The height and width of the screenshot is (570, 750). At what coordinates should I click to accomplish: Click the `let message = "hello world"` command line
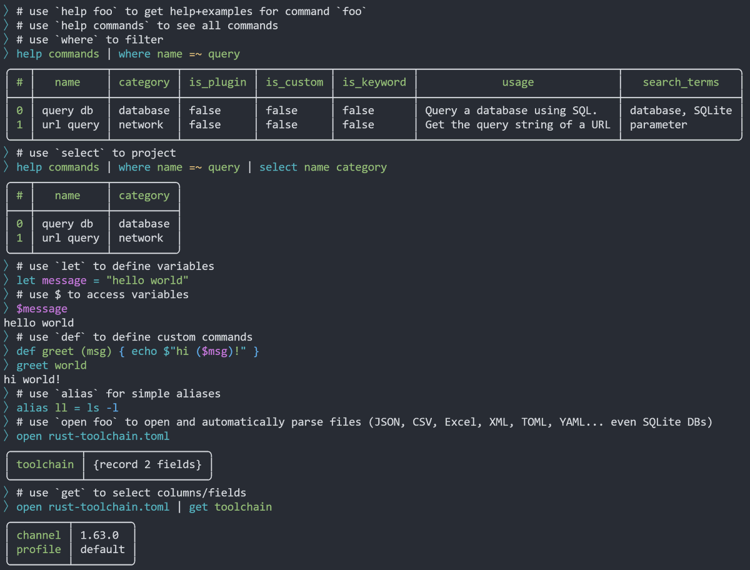(102, 280)
